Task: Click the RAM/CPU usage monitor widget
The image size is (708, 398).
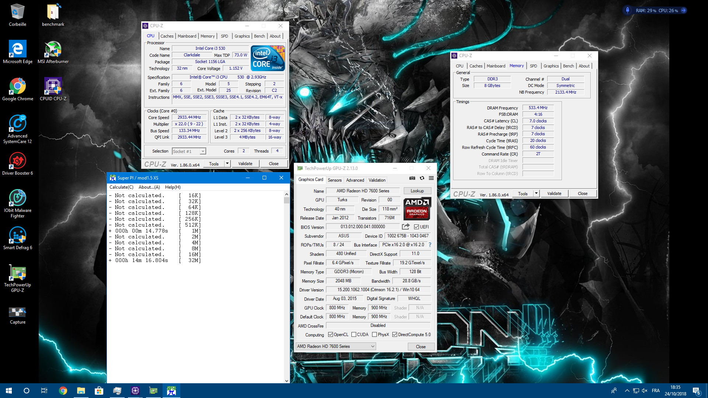Action: coord(655,10)
